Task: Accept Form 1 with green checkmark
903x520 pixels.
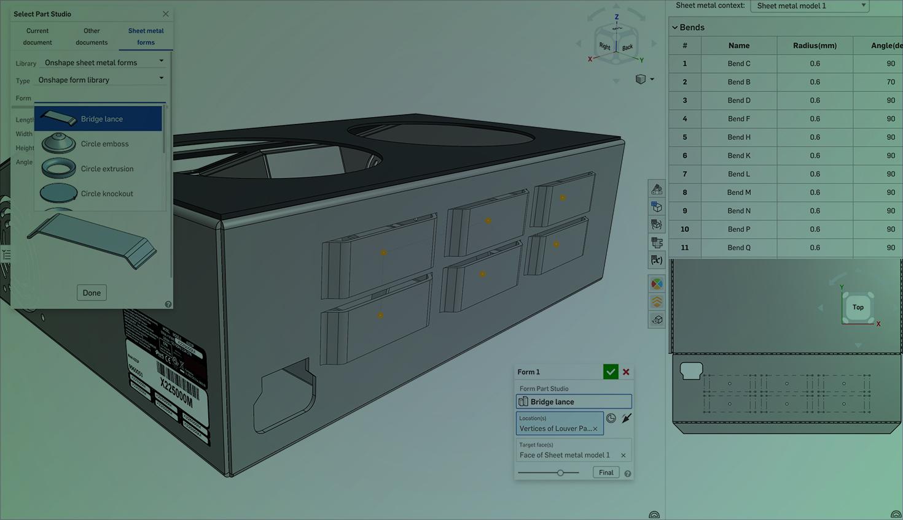Action: 610,372
